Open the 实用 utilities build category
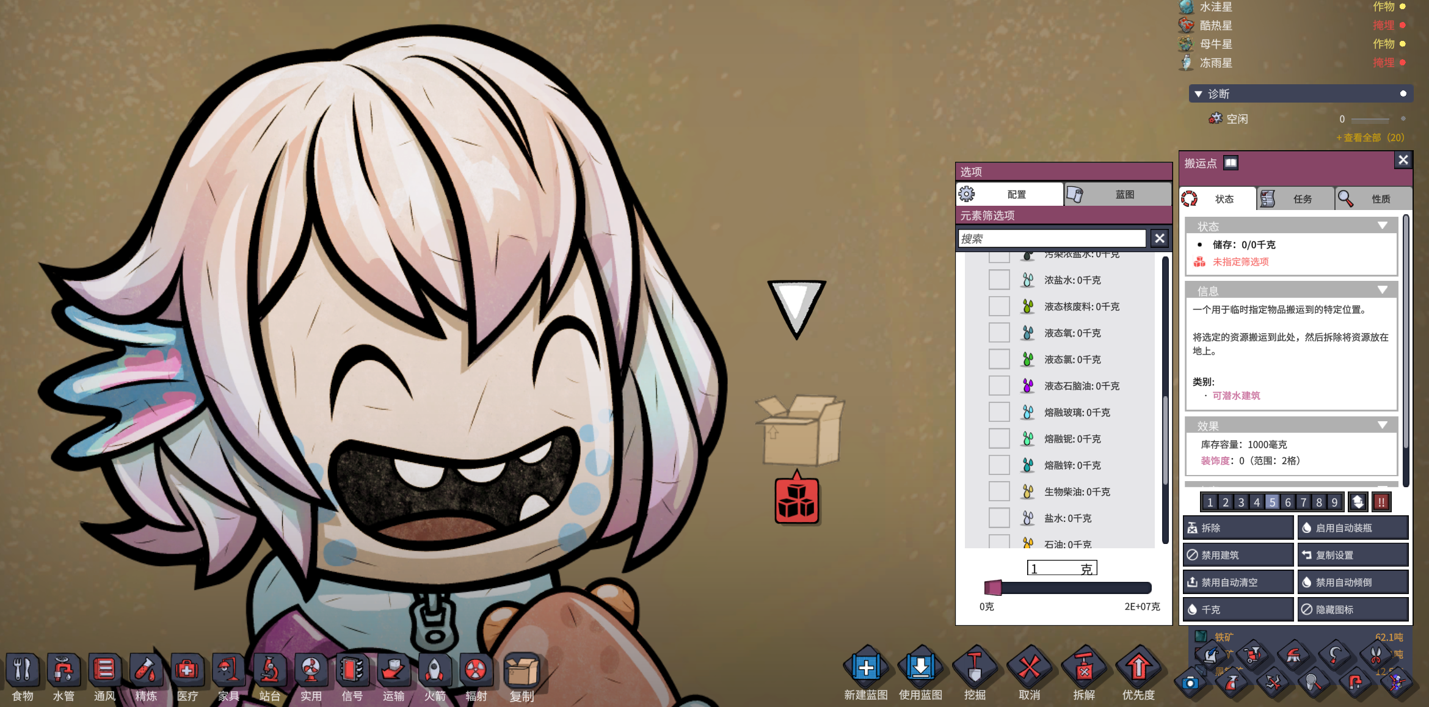1429x707 pixels. click(311, 678)
